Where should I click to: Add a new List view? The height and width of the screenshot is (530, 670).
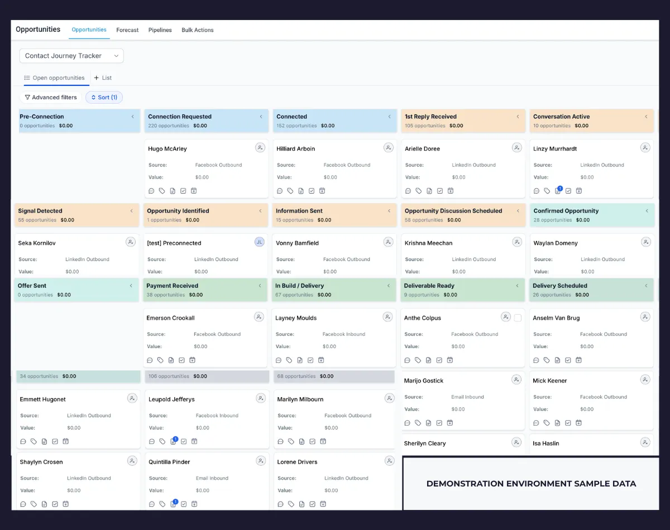[x=103, y=78]
